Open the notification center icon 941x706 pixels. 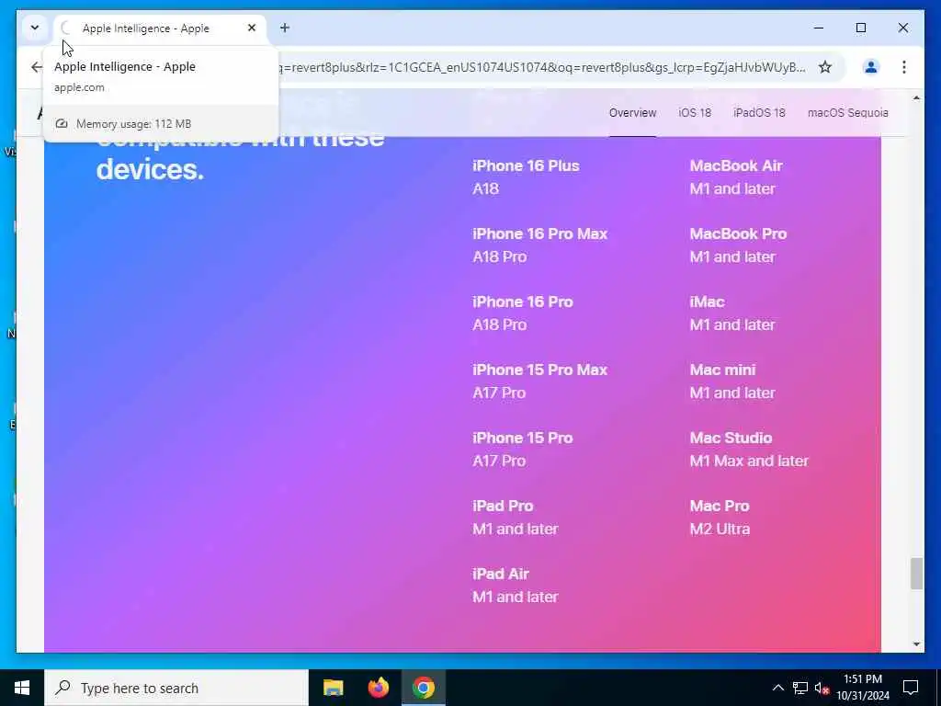911,688
